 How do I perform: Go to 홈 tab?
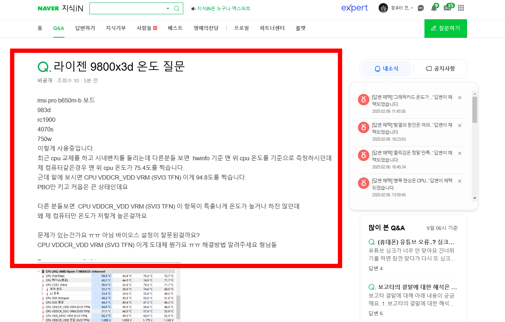tap(40, 28)
